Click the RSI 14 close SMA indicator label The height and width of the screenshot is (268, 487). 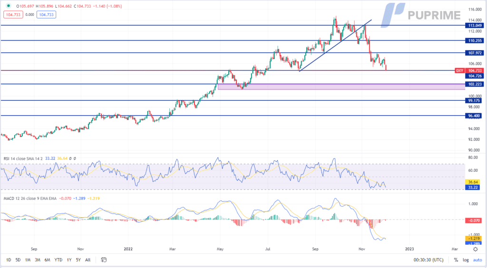click(x=23, y=159)
